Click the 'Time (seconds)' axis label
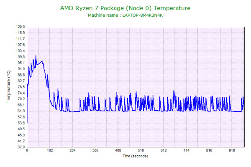 (x=135, y=156)
